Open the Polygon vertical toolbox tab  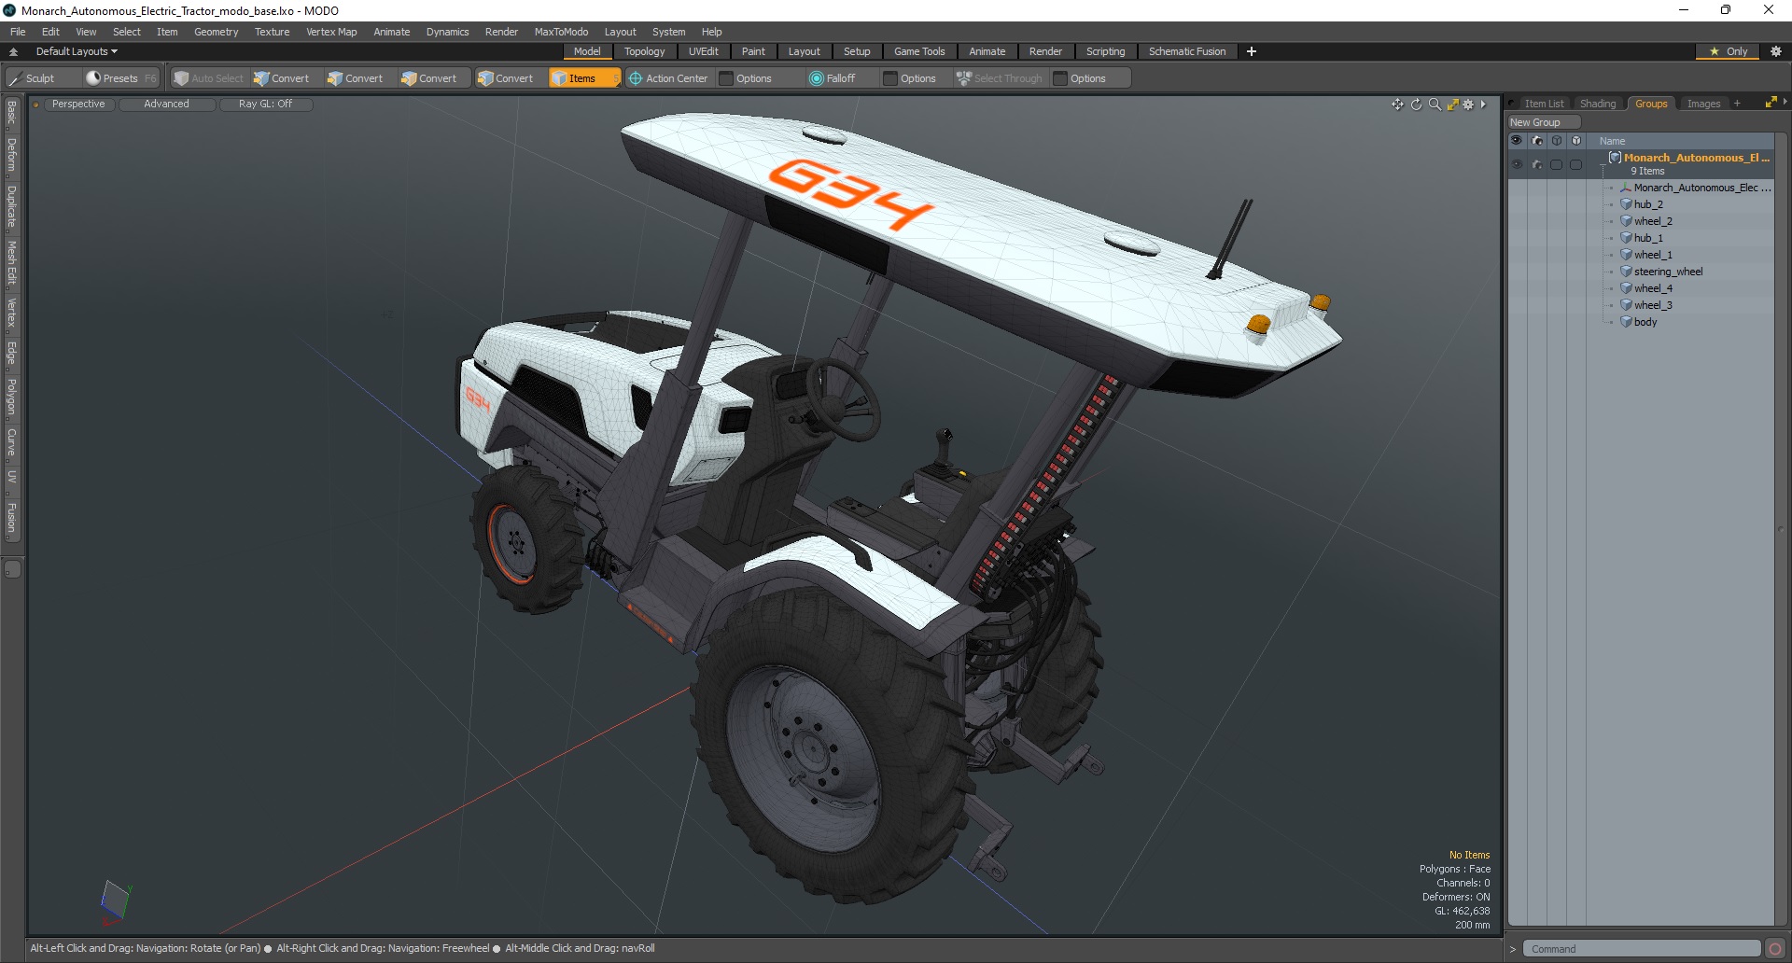click(x=12, y=397)
